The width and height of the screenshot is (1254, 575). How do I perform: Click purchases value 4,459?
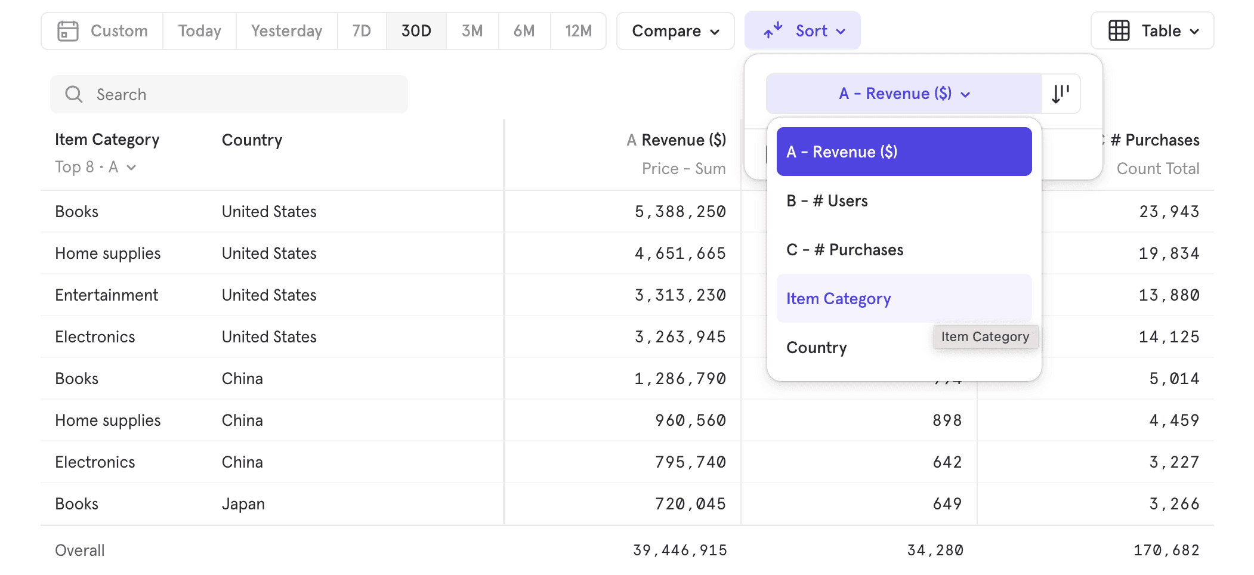(1175, 421)
